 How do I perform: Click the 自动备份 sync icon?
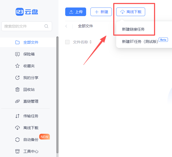click(17, 140)
